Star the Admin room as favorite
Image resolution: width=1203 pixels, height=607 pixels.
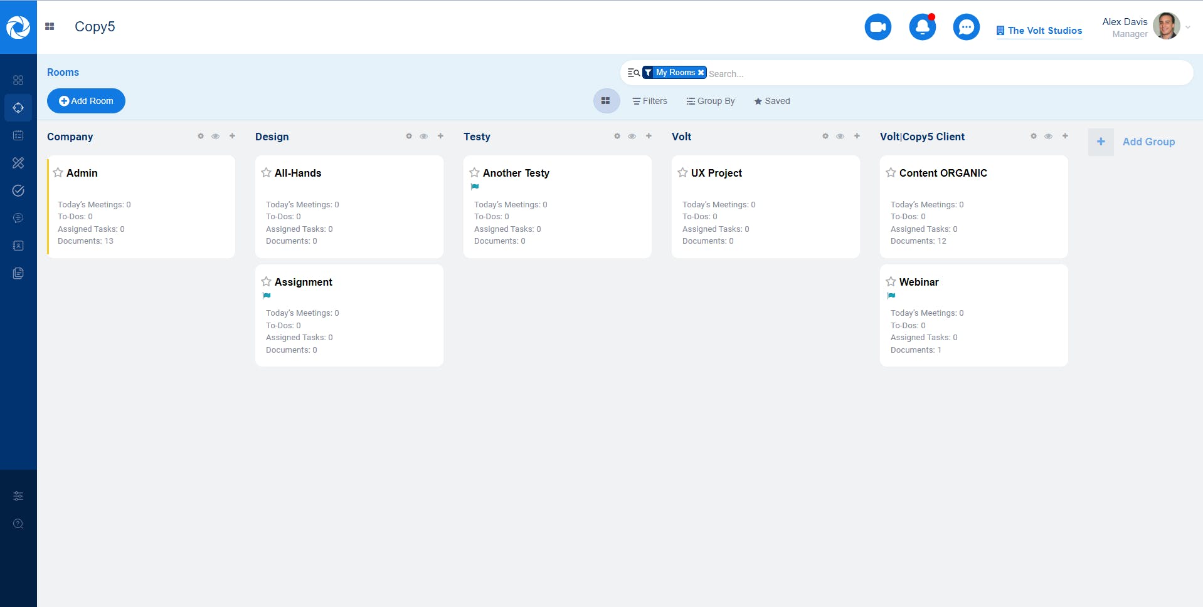coord(58,172)
